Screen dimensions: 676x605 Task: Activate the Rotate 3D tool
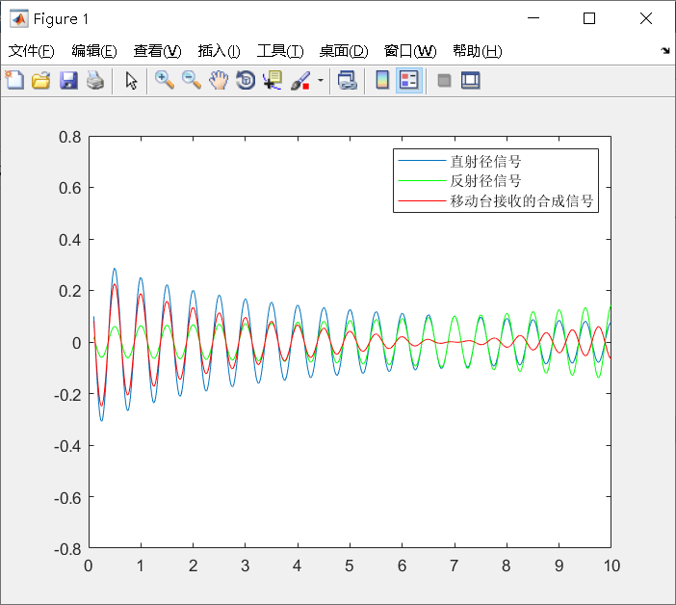click(x=246, y=81)
